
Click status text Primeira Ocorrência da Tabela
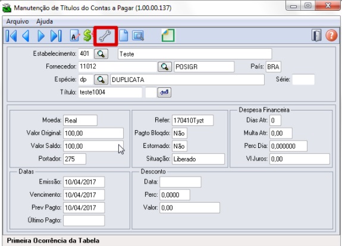click(x=53, y=241)
